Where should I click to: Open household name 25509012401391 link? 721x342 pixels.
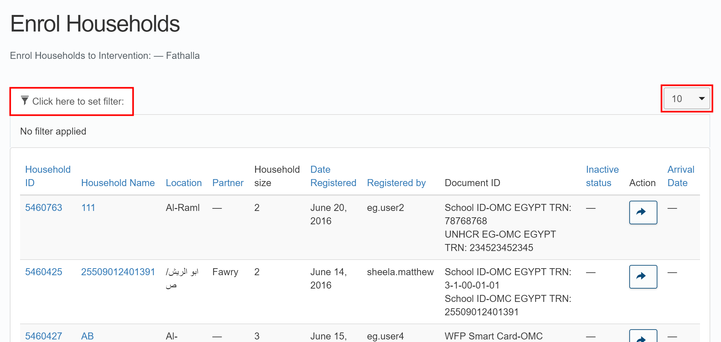click(x=118, y=272)
